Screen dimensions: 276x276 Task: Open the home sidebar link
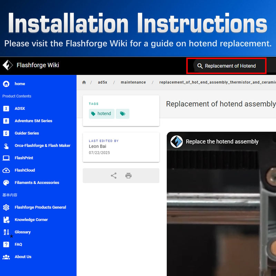pos(20,84)
